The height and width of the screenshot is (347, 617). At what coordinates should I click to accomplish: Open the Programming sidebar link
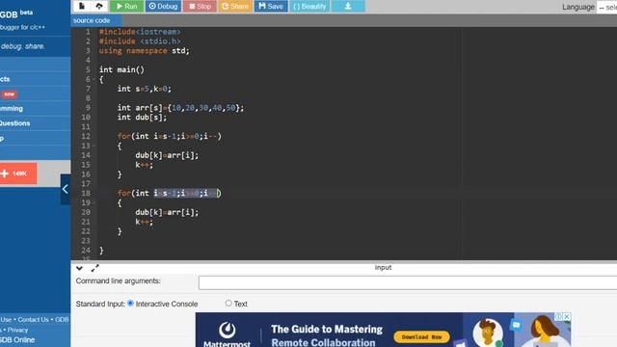click(x=12, y=108)
